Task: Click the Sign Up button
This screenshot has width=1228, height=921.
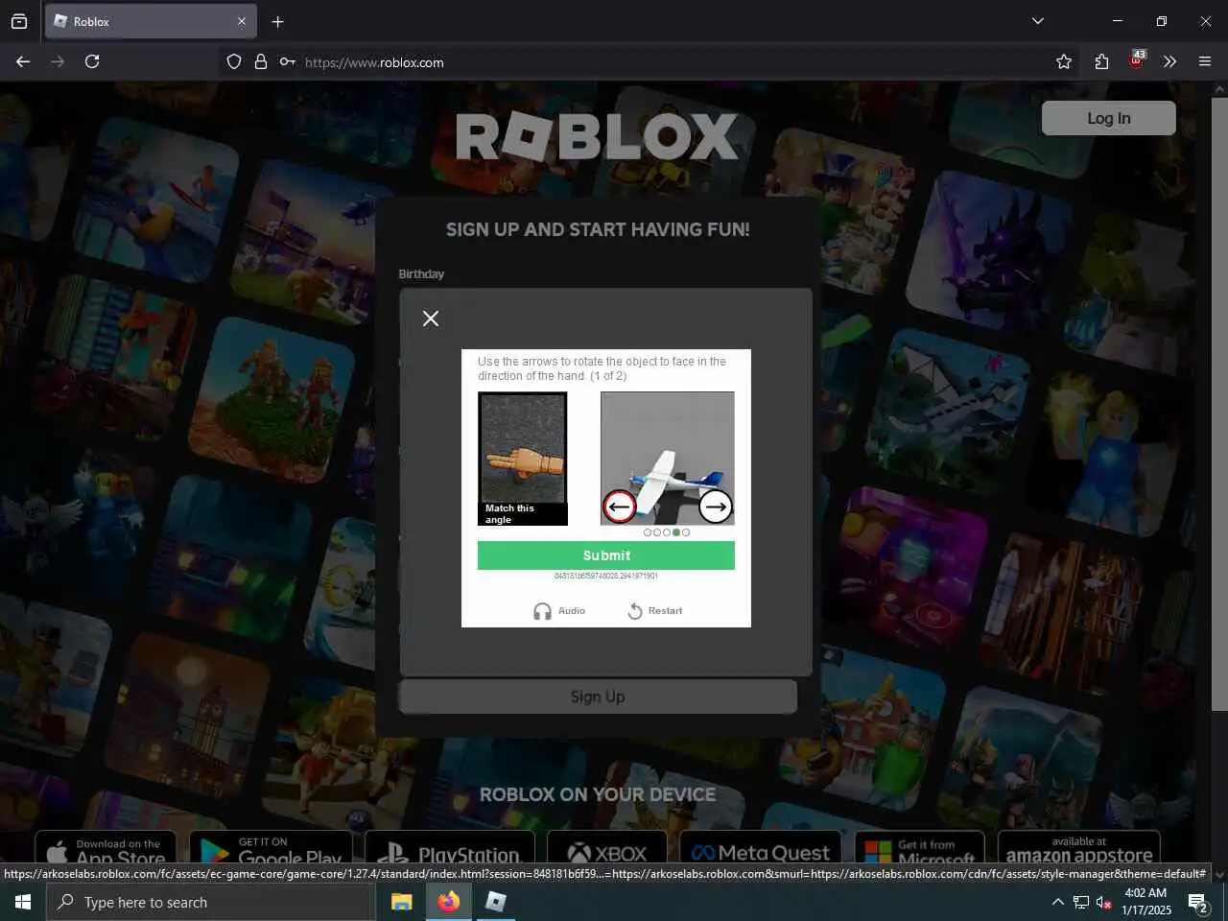Action: [x=598, y=697]
